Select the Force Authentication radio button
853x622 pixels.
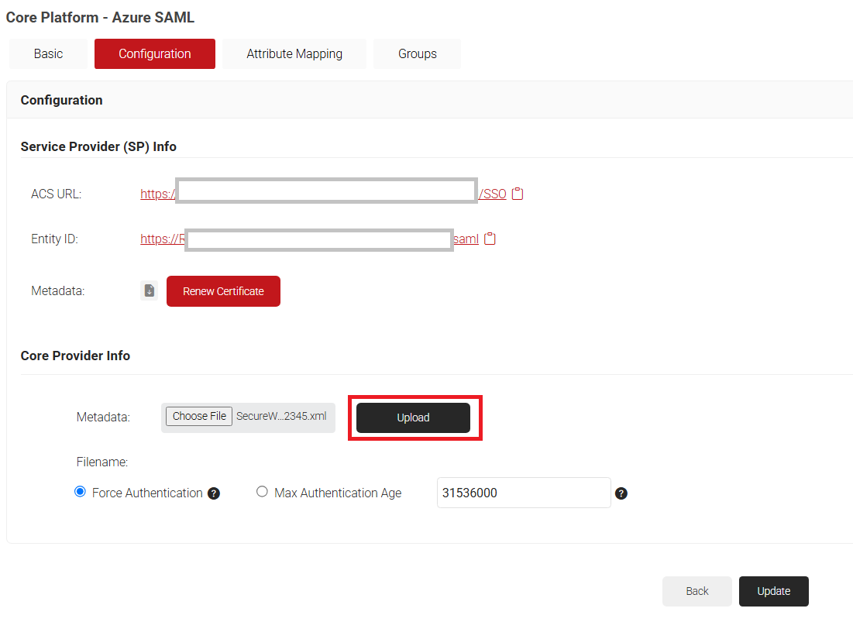tap(80, 492)
